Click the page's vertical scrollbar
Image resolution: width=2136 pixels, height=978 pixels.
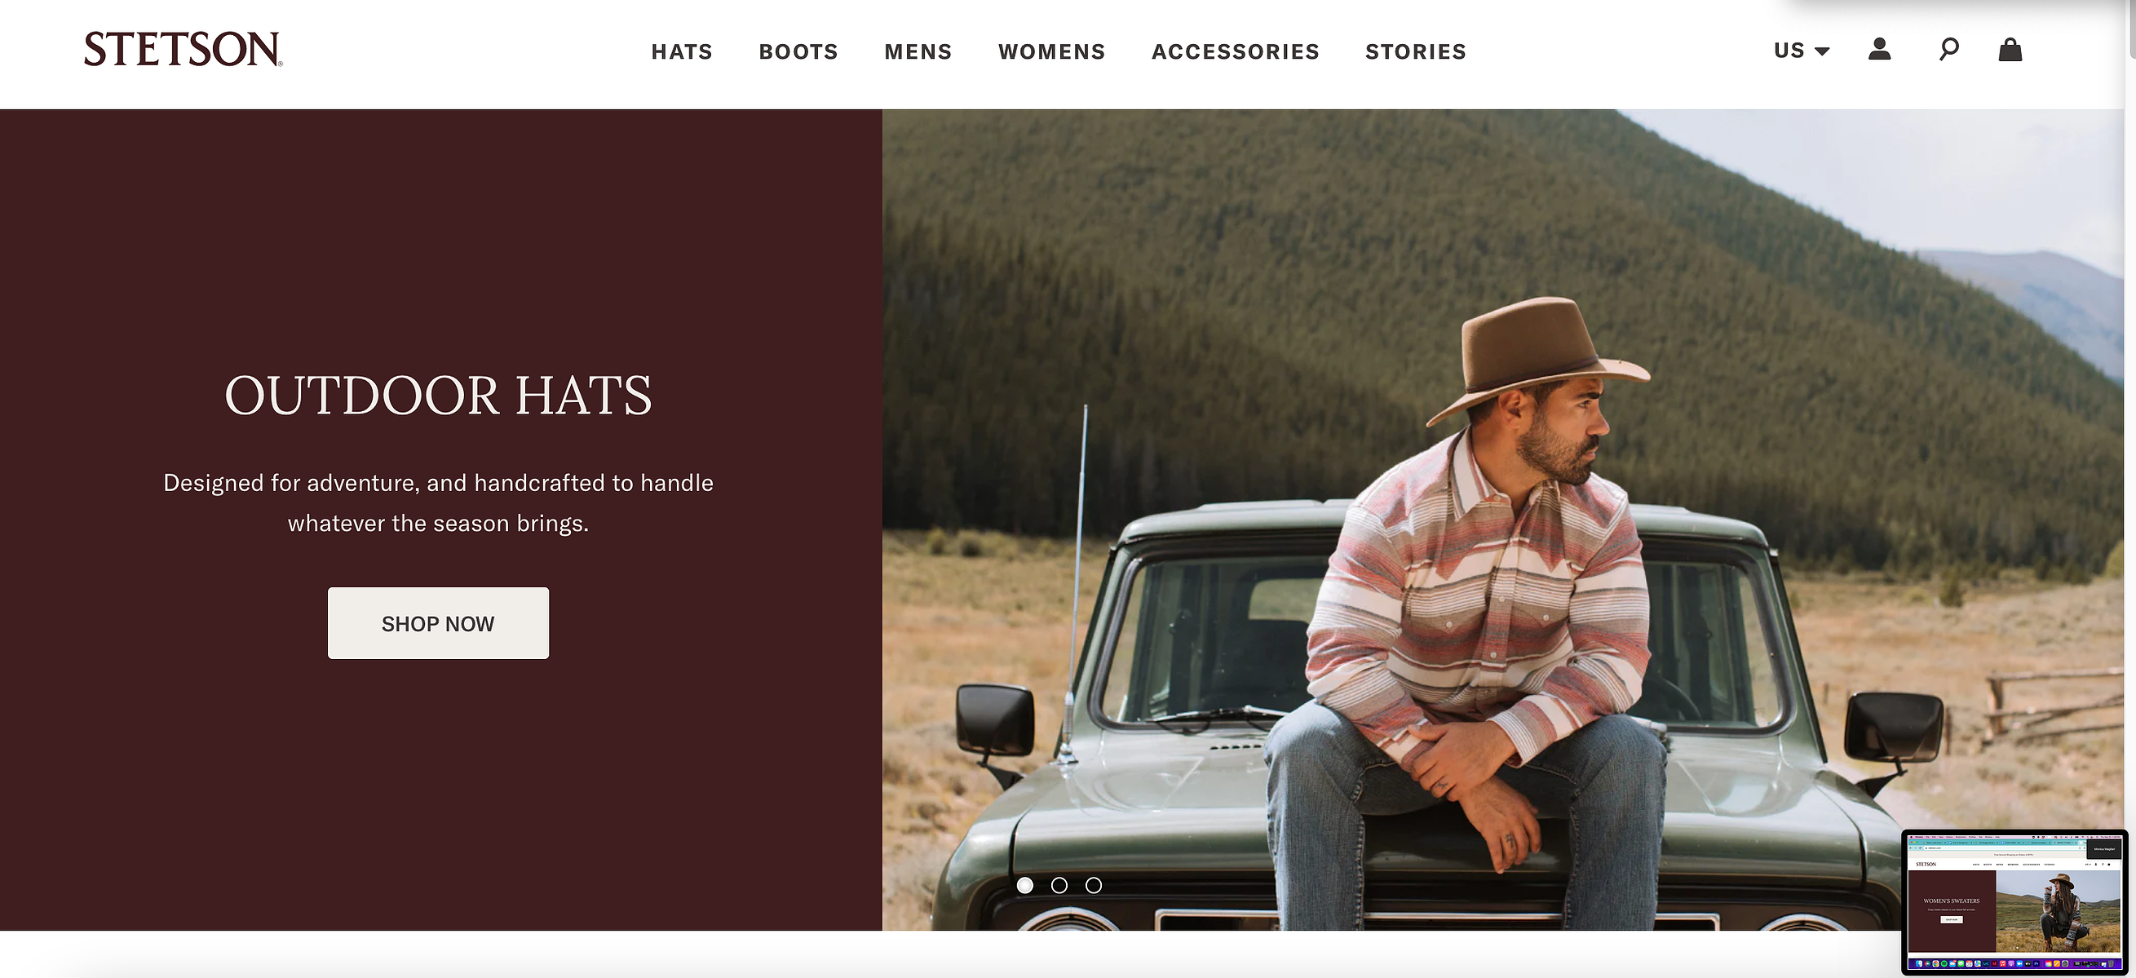tap(2130, 489)
